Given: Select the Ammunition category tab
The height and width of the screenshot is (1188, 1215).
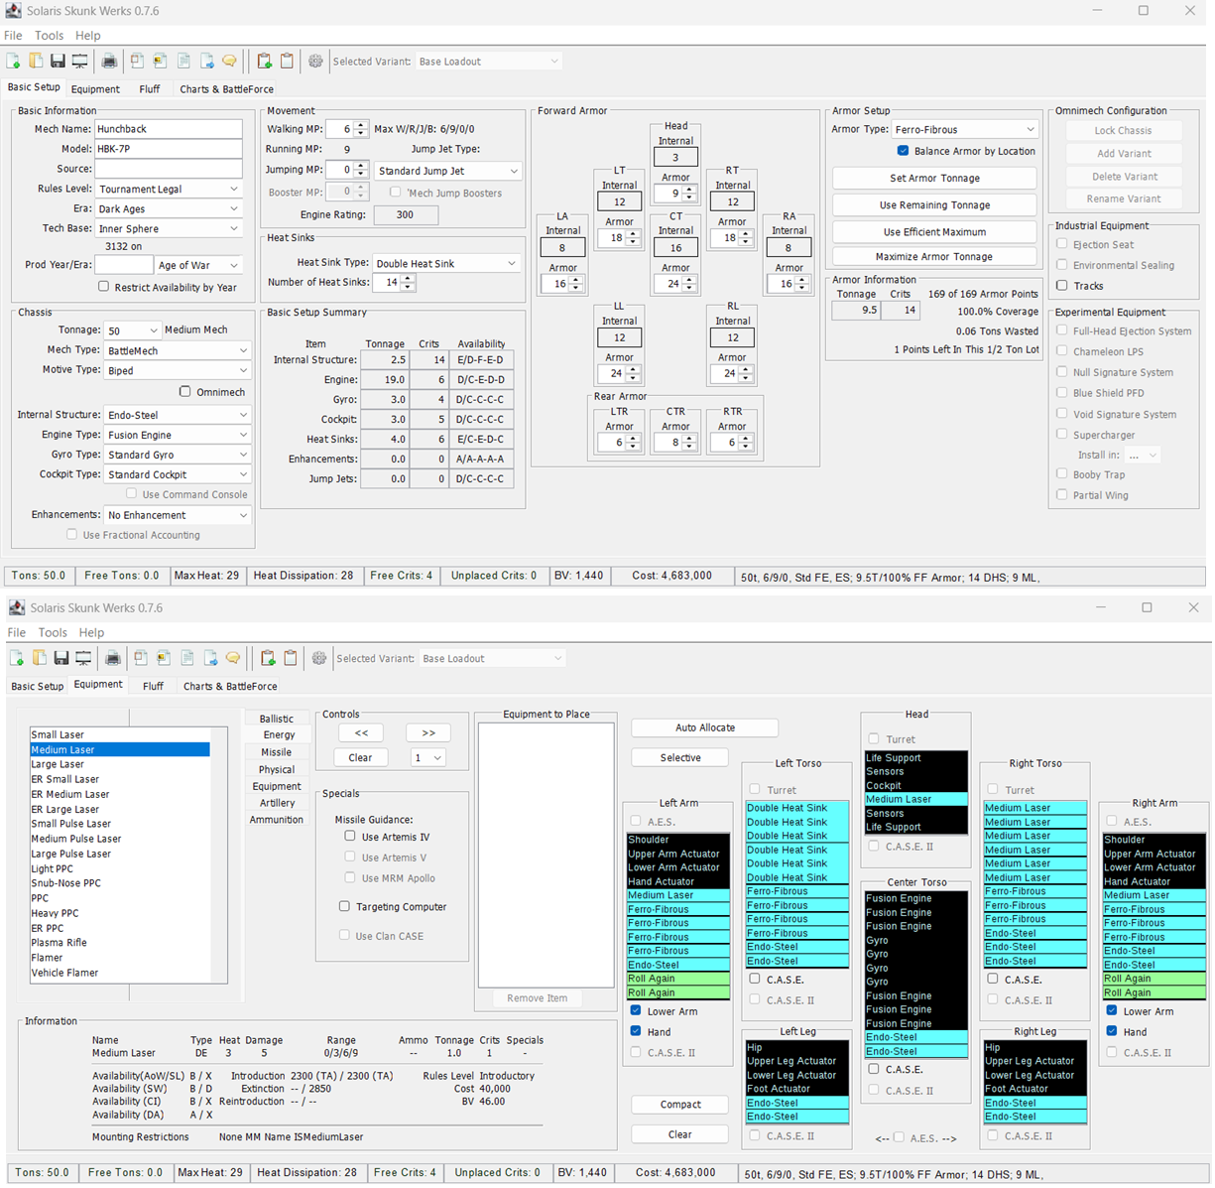Looking at the screenshot, I should [277, 820].
